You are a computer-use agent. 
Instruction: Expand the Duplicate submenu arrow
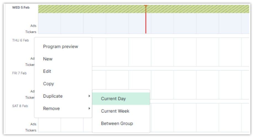click(89, 96)
